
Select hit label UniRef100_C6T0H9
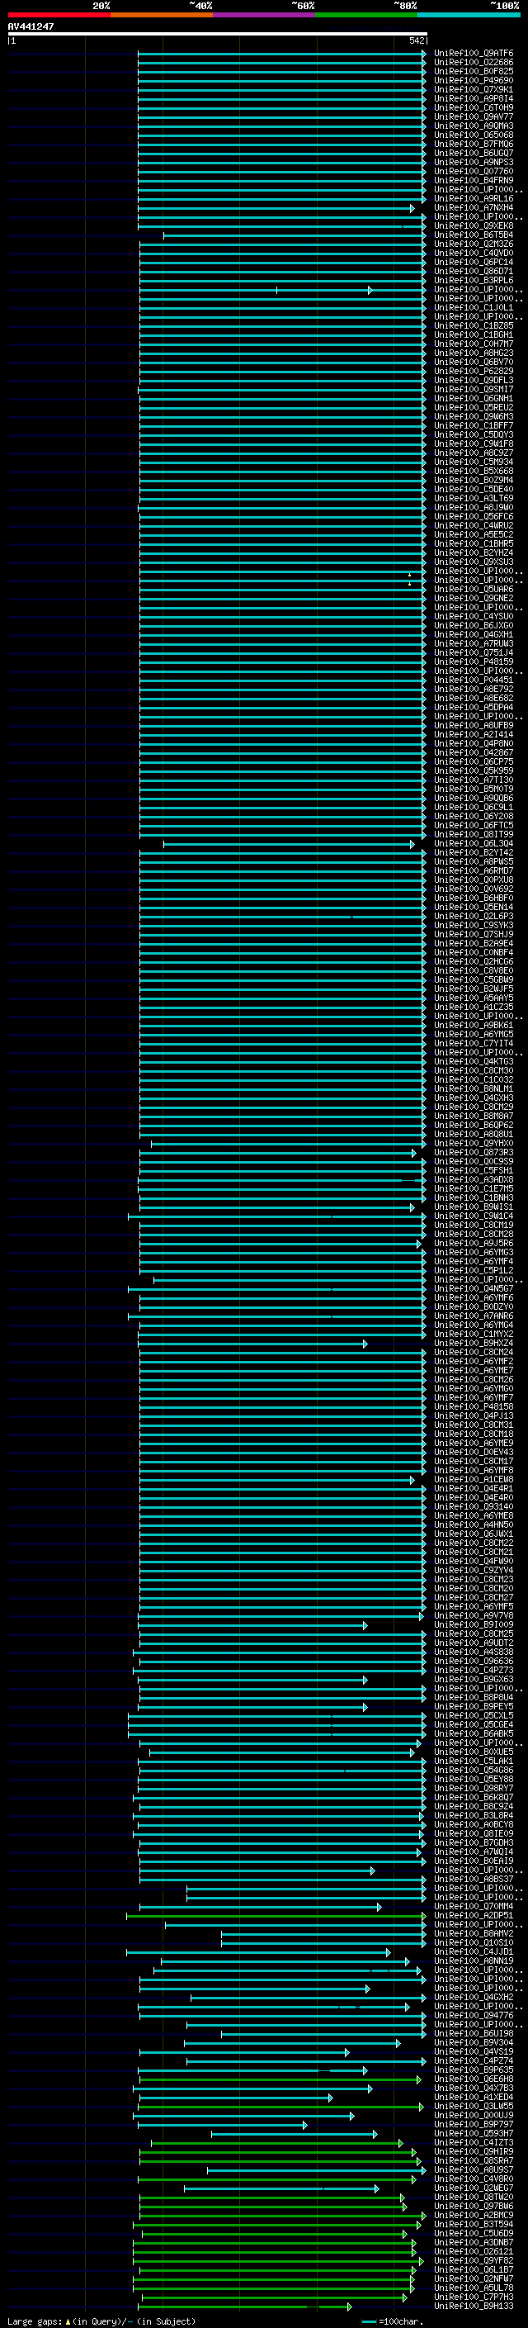tap(474, 107)
